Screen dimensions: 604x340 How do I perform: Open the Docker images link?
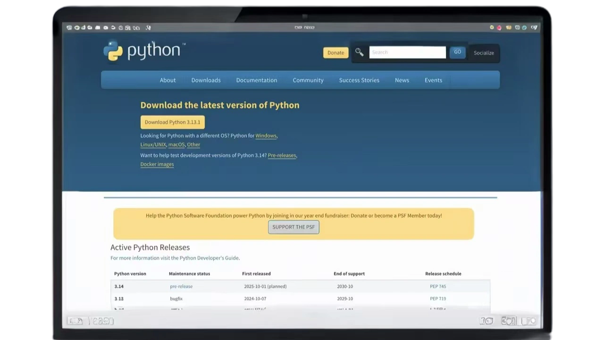click(157, 164)
